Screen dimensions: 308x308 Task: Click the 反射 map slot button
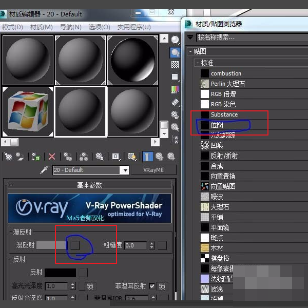pyautogui.click(x=83, y=273)
